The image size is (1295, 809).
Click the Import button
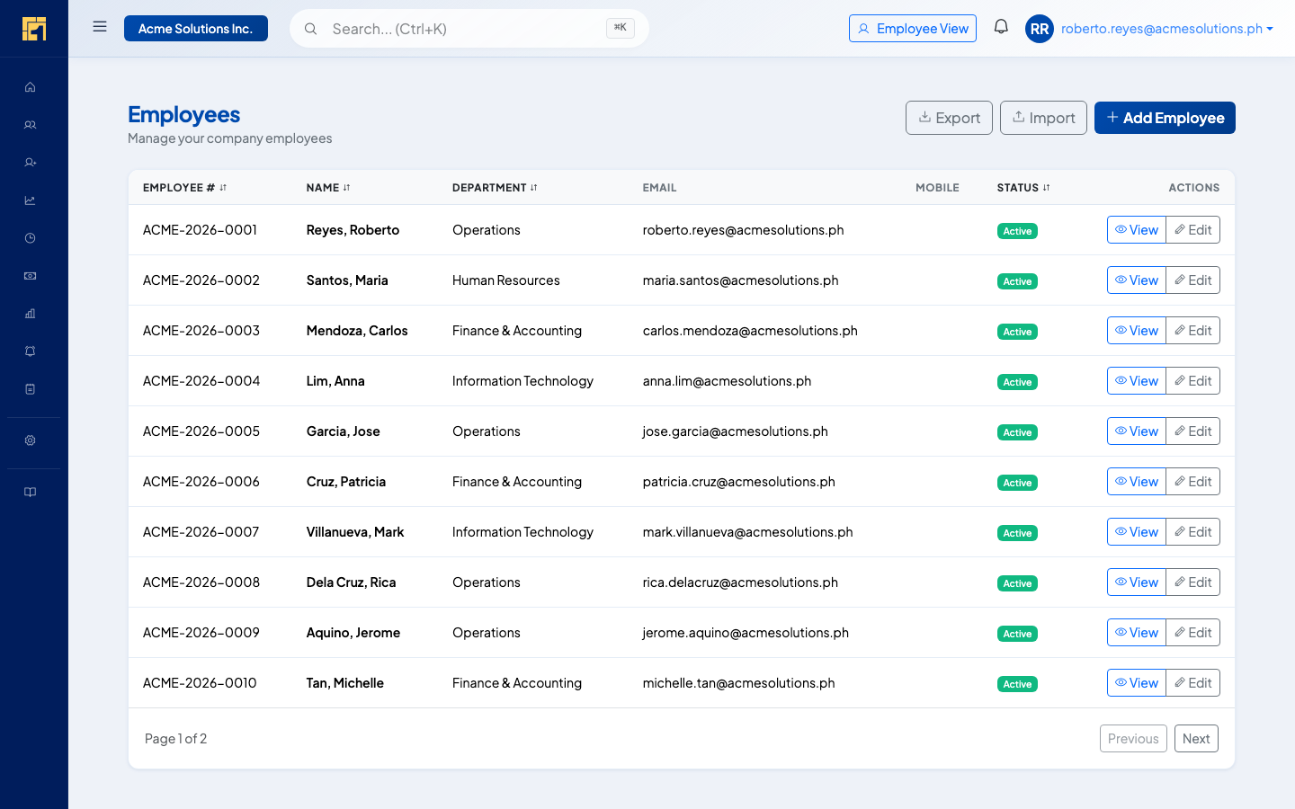point(1043,118)
